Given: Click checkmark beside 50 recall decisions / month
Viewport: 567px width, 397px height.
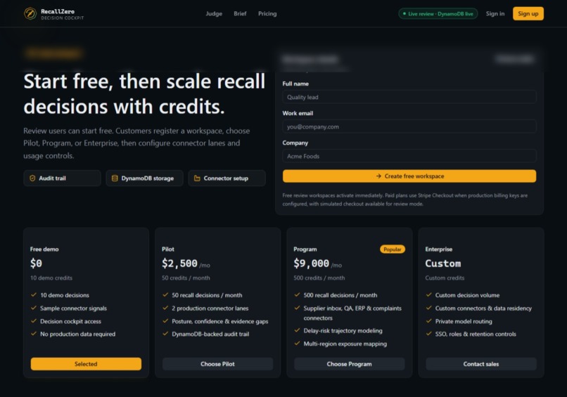Looking at the screenshot, I should point(165,295).
